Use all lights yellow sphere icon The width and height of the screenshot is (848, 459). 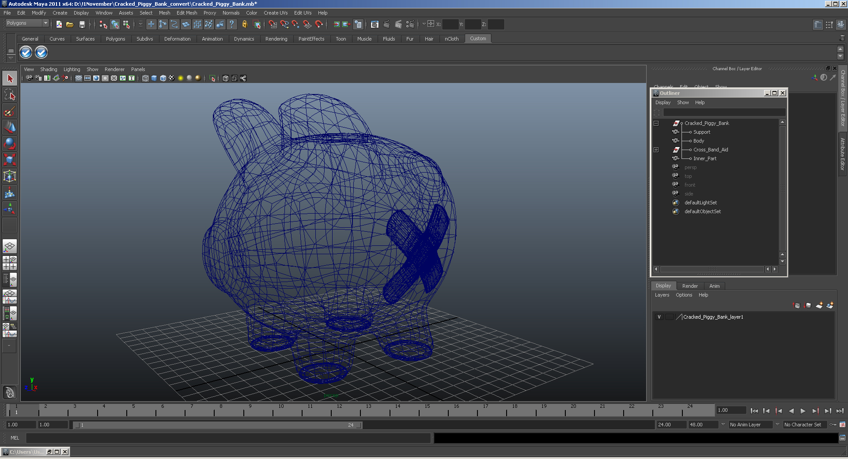coord(181,78)
